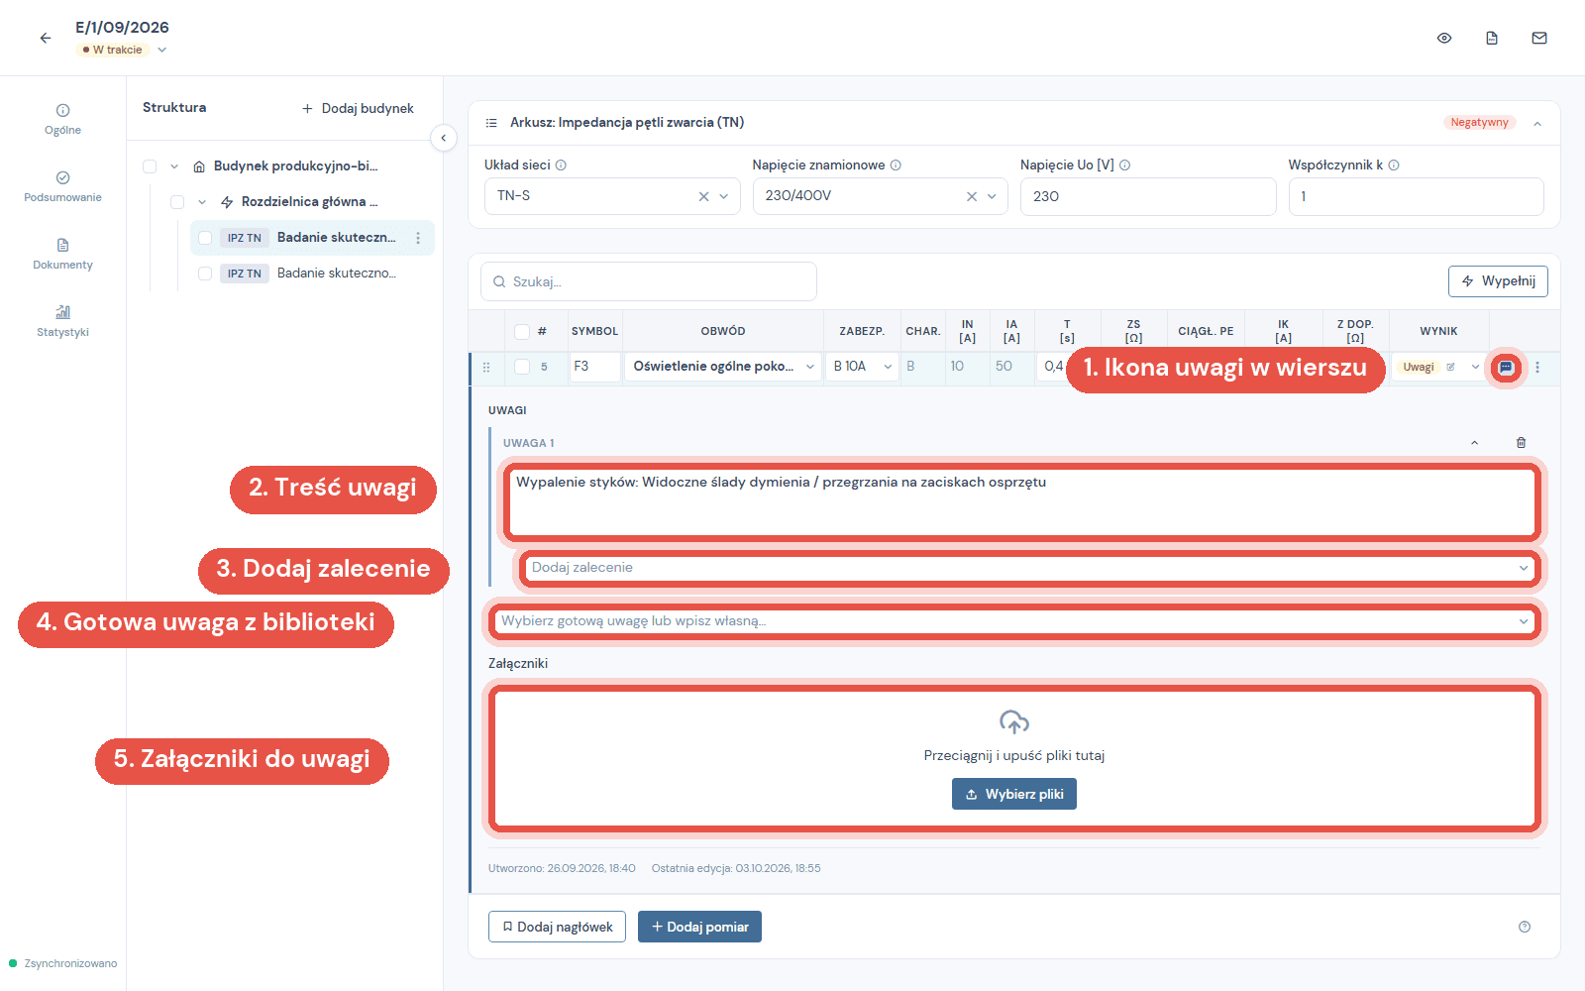
Task: Open Ogólne sidebar section
Action: [x=62, y=119]
